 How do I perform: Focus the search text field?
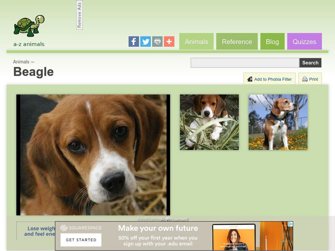[245, 63]
